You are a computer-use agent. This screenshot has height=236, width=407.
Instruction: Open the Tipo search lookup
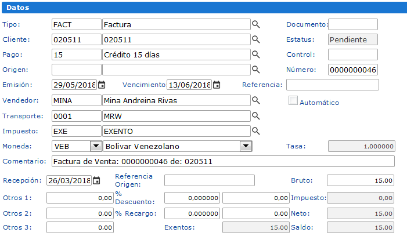pyautogui.click(x=256, y=24)
